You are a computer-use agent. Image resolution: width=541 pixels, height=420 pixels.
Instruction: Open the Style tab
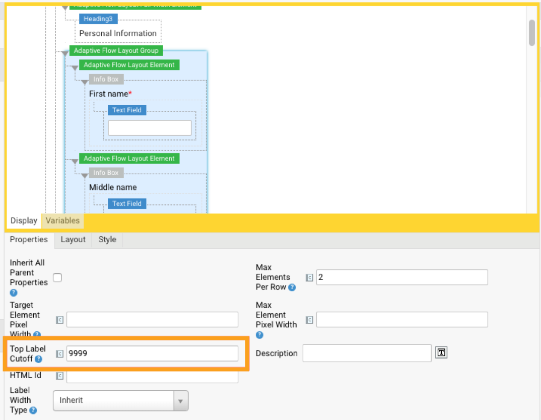[x=107, y=240]
